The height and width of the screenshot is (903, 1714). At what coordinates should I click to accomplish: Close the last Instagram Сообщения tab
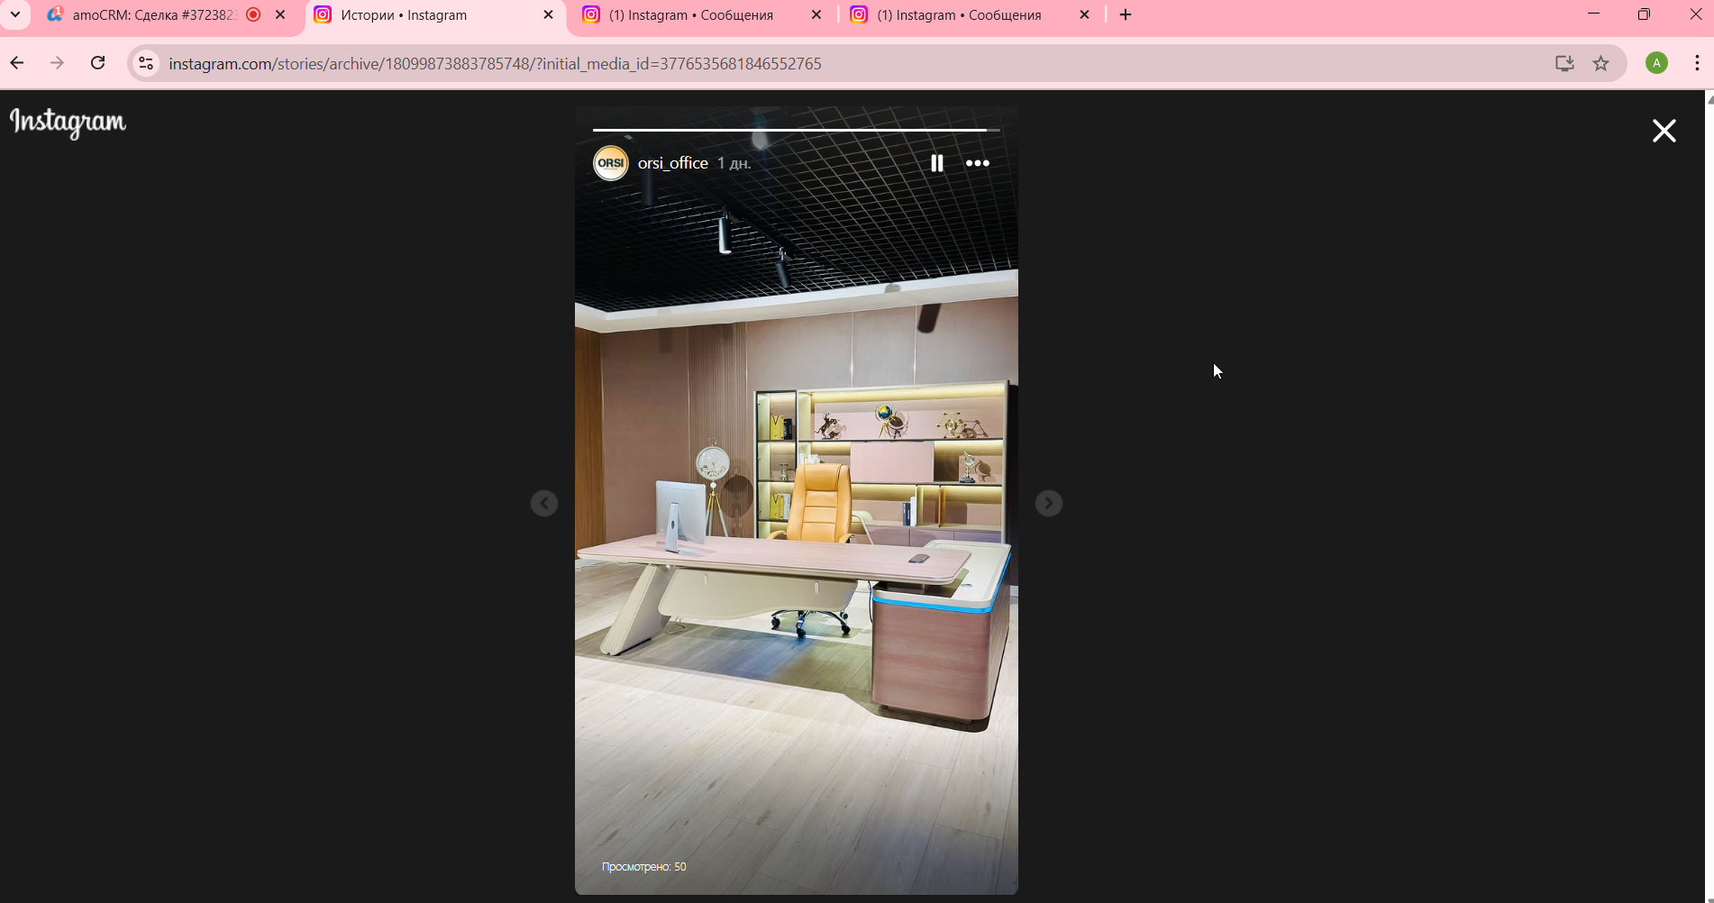click(x=1085, y=15)
